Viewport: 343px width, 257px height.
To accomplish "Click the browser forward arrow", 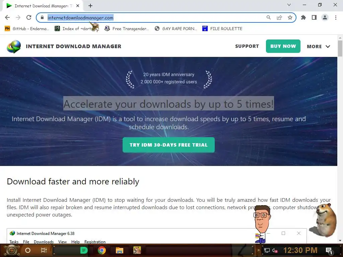I will click(18, 17).
